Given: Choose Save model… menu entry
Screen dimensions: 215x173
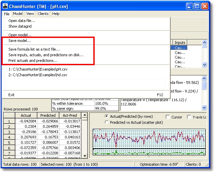Looking at the screenshot, I should point(86,41).
